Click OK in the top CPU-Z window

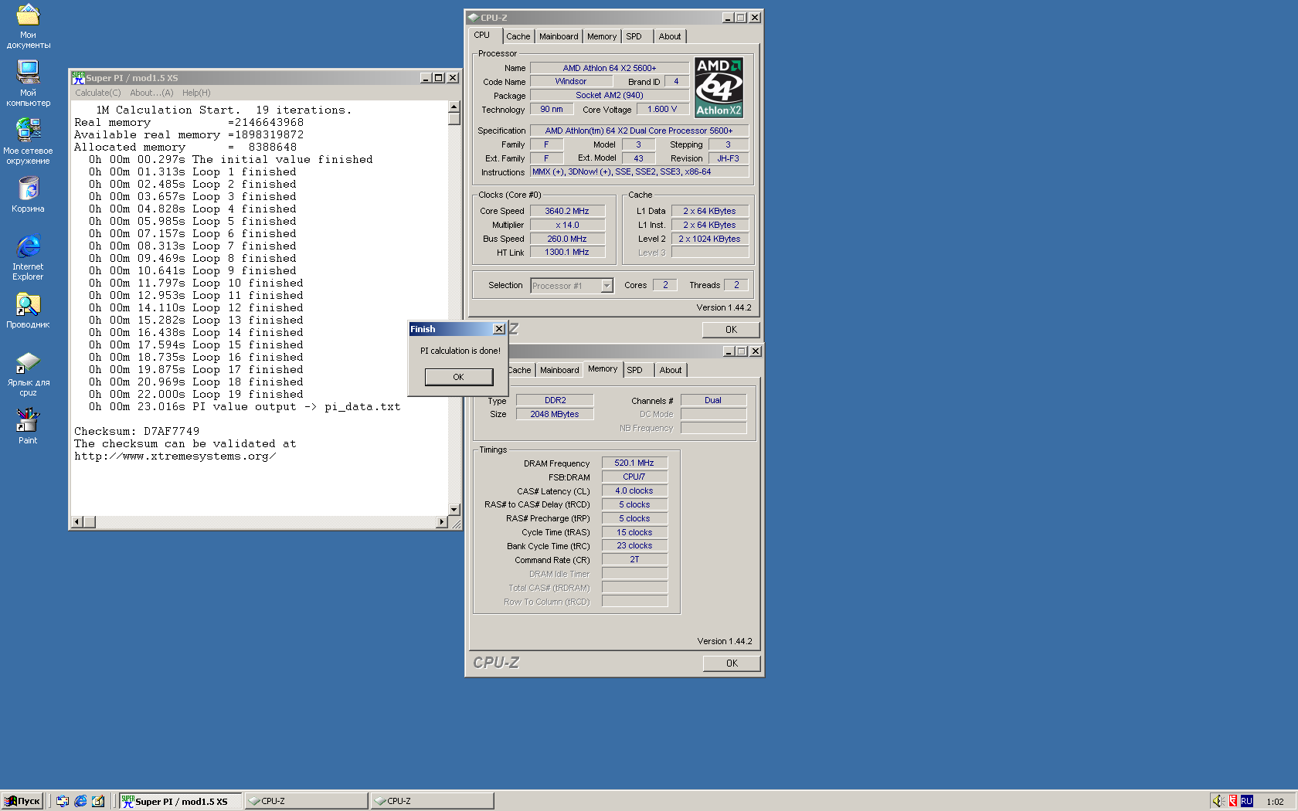pyautogui.click(x=731, y=330)
